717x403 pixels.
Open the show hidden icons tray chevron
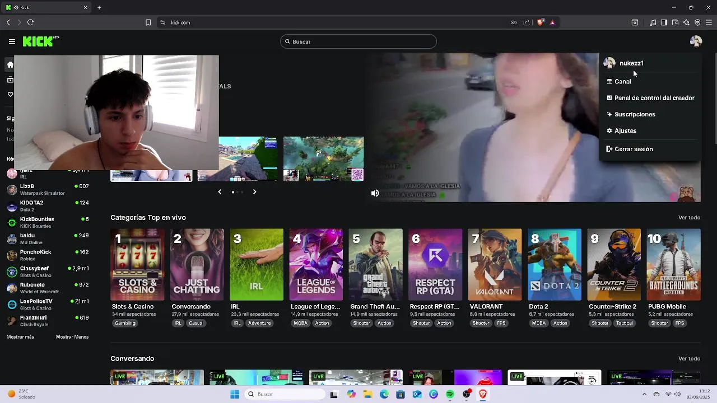pyautogui.click(x=644, y=394)
